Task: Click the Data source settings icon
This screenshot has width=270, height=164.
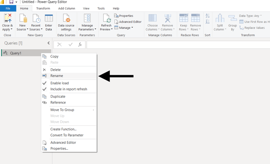Action: (x=66, y=18)
